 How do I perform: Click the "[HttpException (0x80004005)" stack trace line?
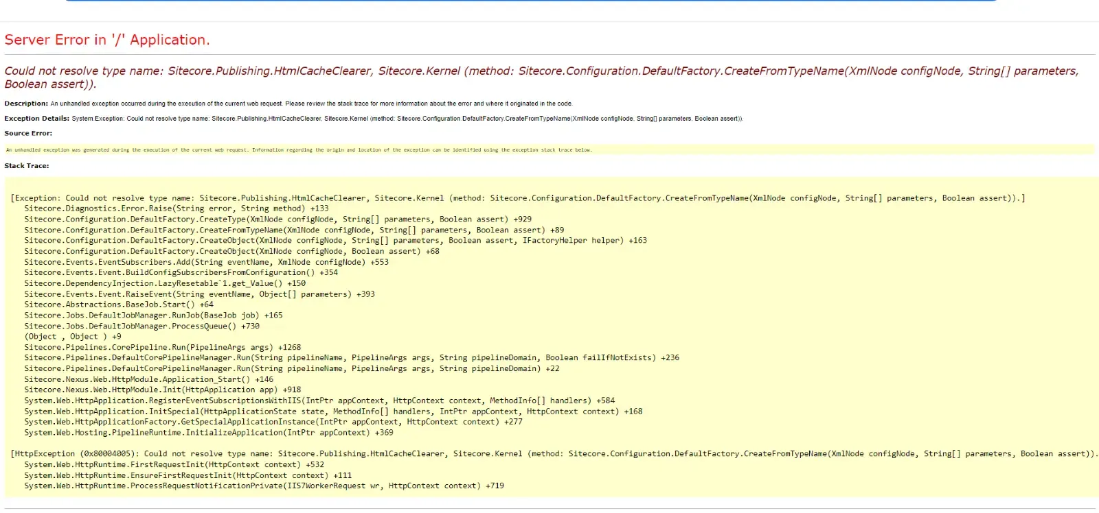(554, 454)
